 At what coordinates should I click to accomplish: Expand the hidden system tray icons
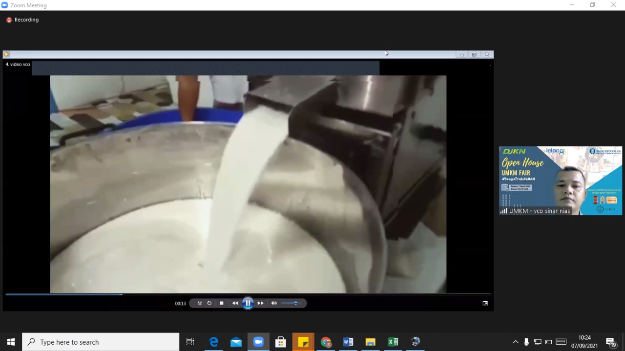pyautogui.click(x=515, y=342)
